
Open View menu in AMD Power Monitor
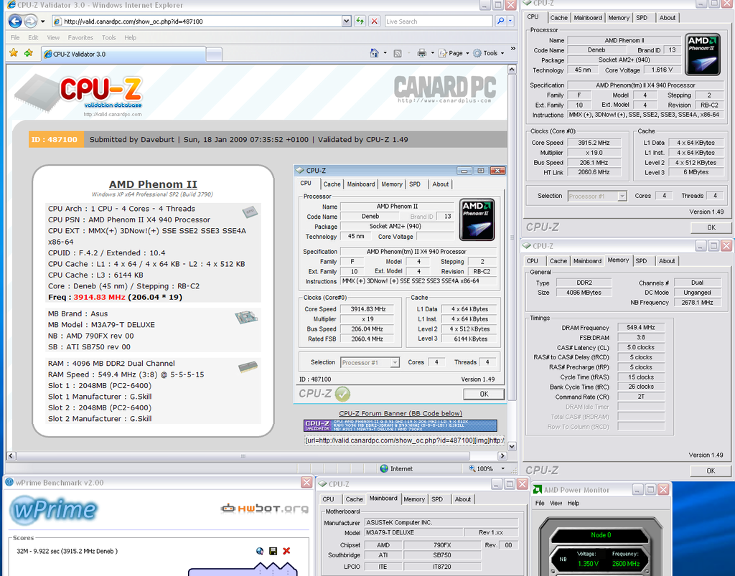tap(556, 503)
